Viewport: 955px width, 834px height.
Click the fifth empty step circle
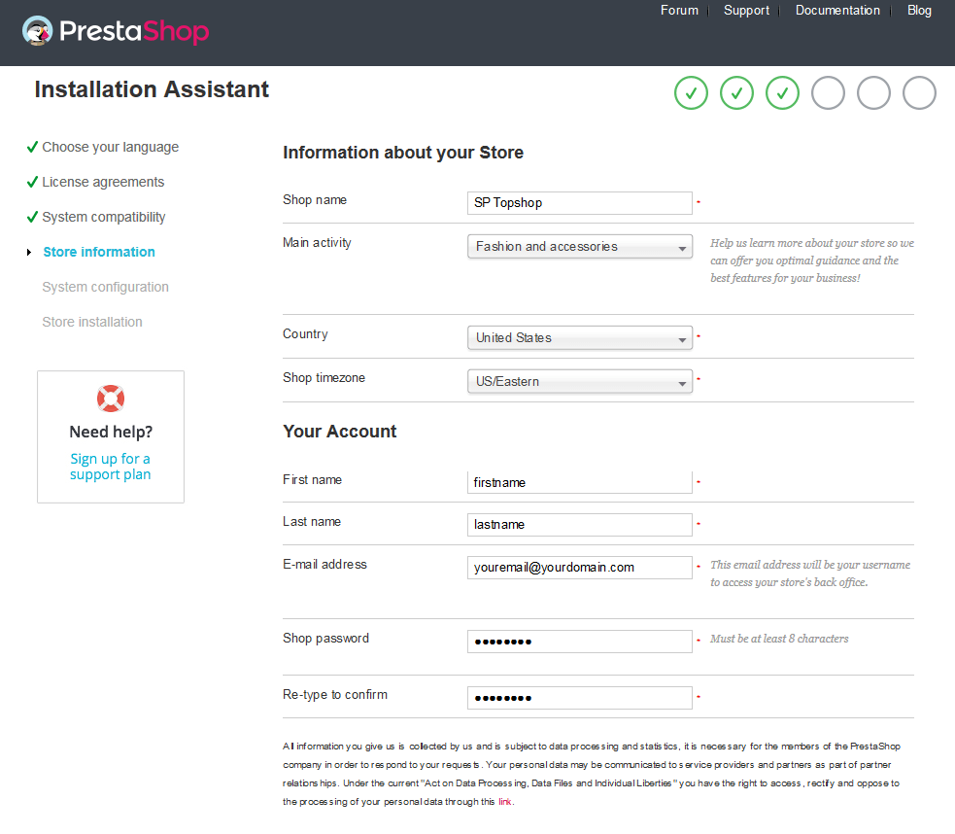[x=873, y=93]
